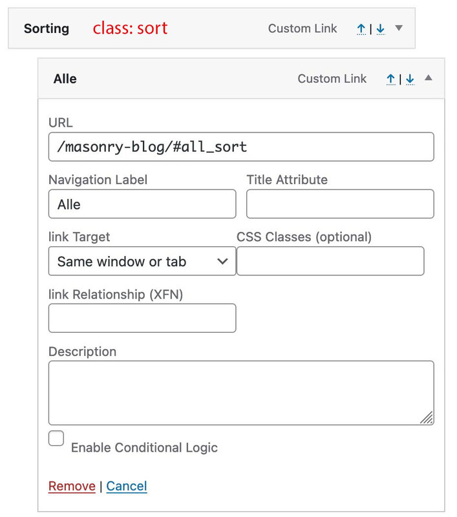The image size is (457, 517).
Task: Collapse the Alle menu item settings
Action: (429, 78)
